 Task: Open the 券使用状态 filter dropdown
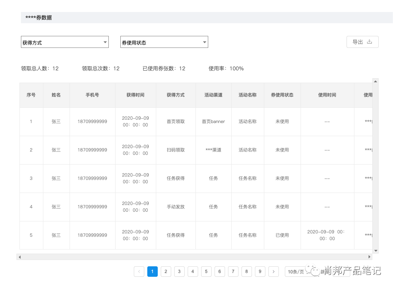pos(164,42)
